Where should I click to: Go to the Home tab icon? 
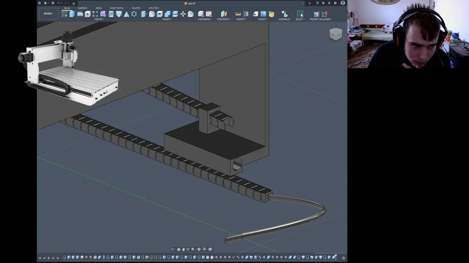coord(74,3)
